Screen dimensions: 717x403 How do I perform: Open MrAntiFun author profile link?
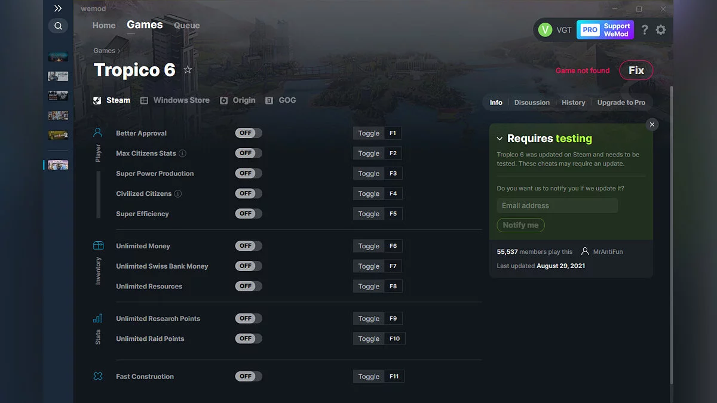[602, 252]
